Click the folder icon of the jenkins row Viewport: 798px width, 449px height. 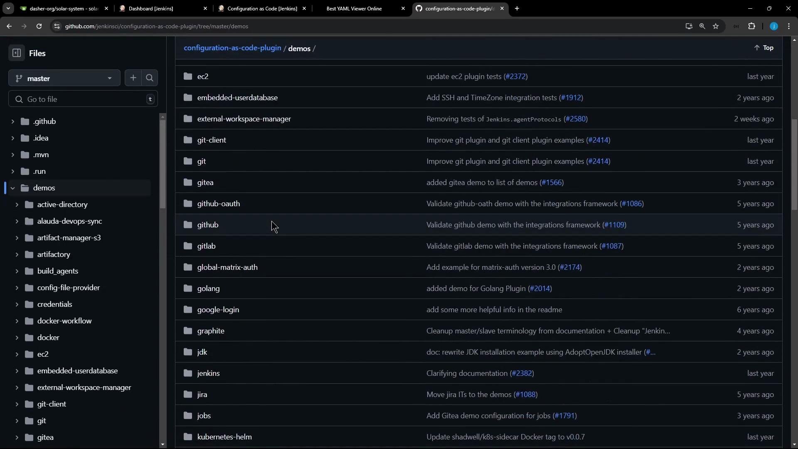coord(188,373)
